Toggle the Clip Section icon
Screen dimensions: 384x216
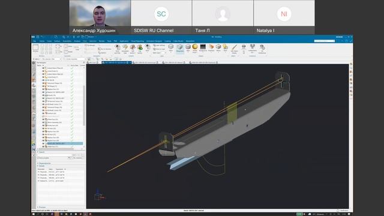(140, 49)
